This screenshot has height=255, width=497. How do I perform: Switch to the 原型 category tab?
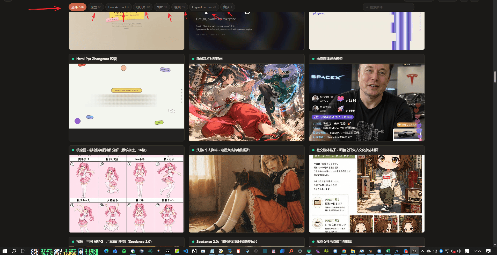pos(96,7)
